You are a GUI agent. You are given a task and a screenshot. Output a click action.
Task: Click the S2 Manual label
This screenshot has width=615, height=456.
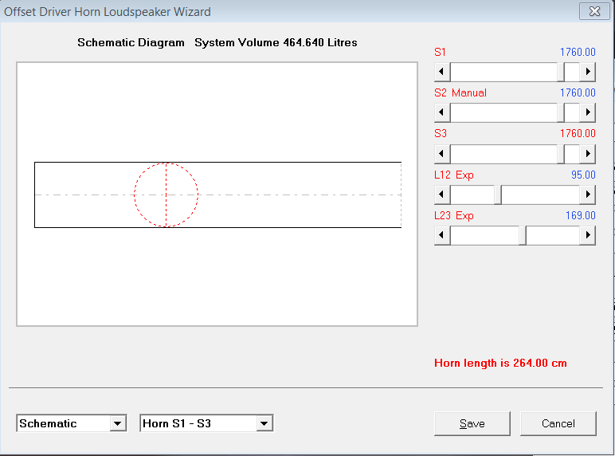(460, 93)
